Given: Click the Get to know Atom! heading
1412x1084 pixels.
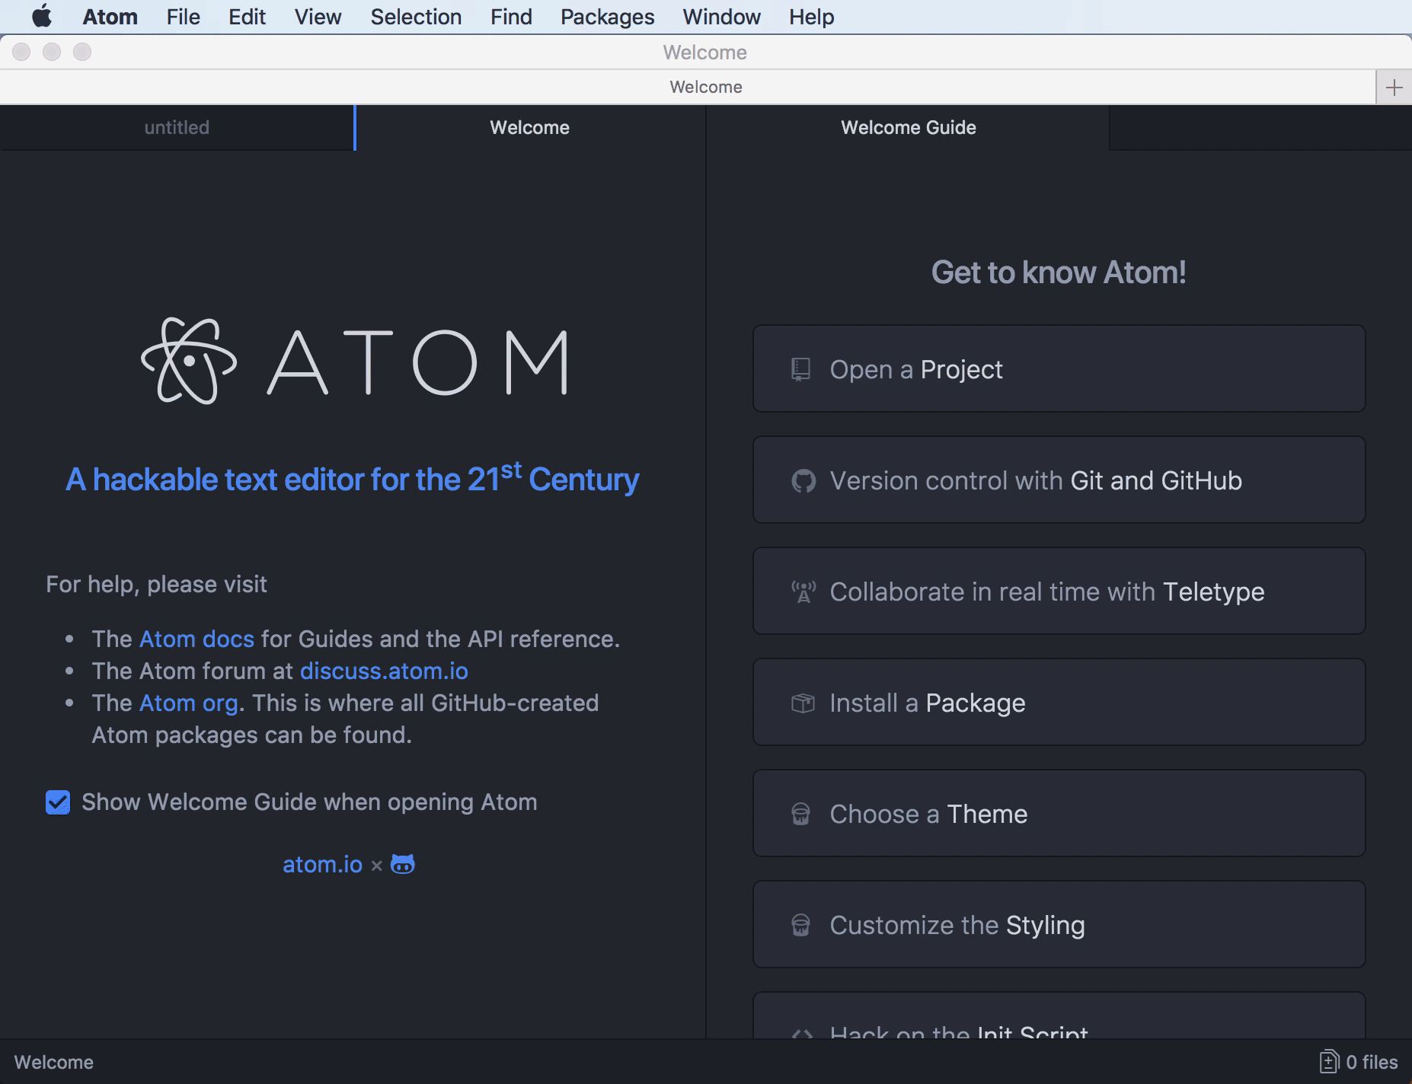Looking at the screenshot, I should tap(1059, 273).
